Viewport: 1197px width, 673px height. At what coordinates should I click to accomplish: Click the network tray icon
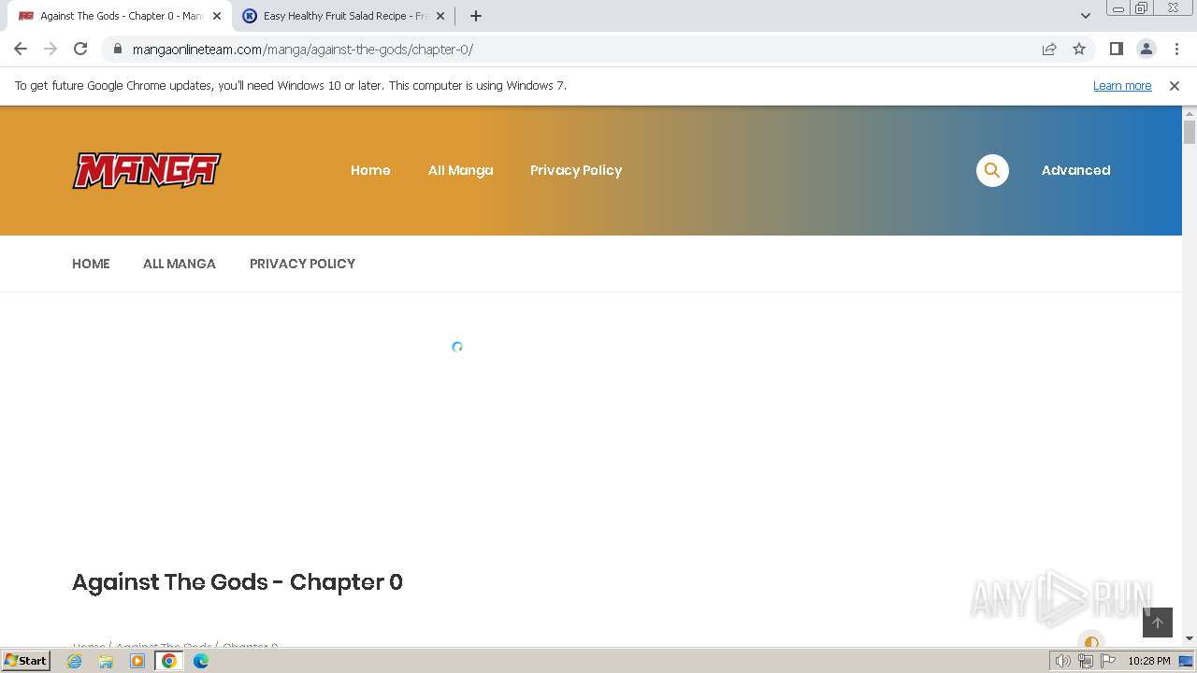1086,661
